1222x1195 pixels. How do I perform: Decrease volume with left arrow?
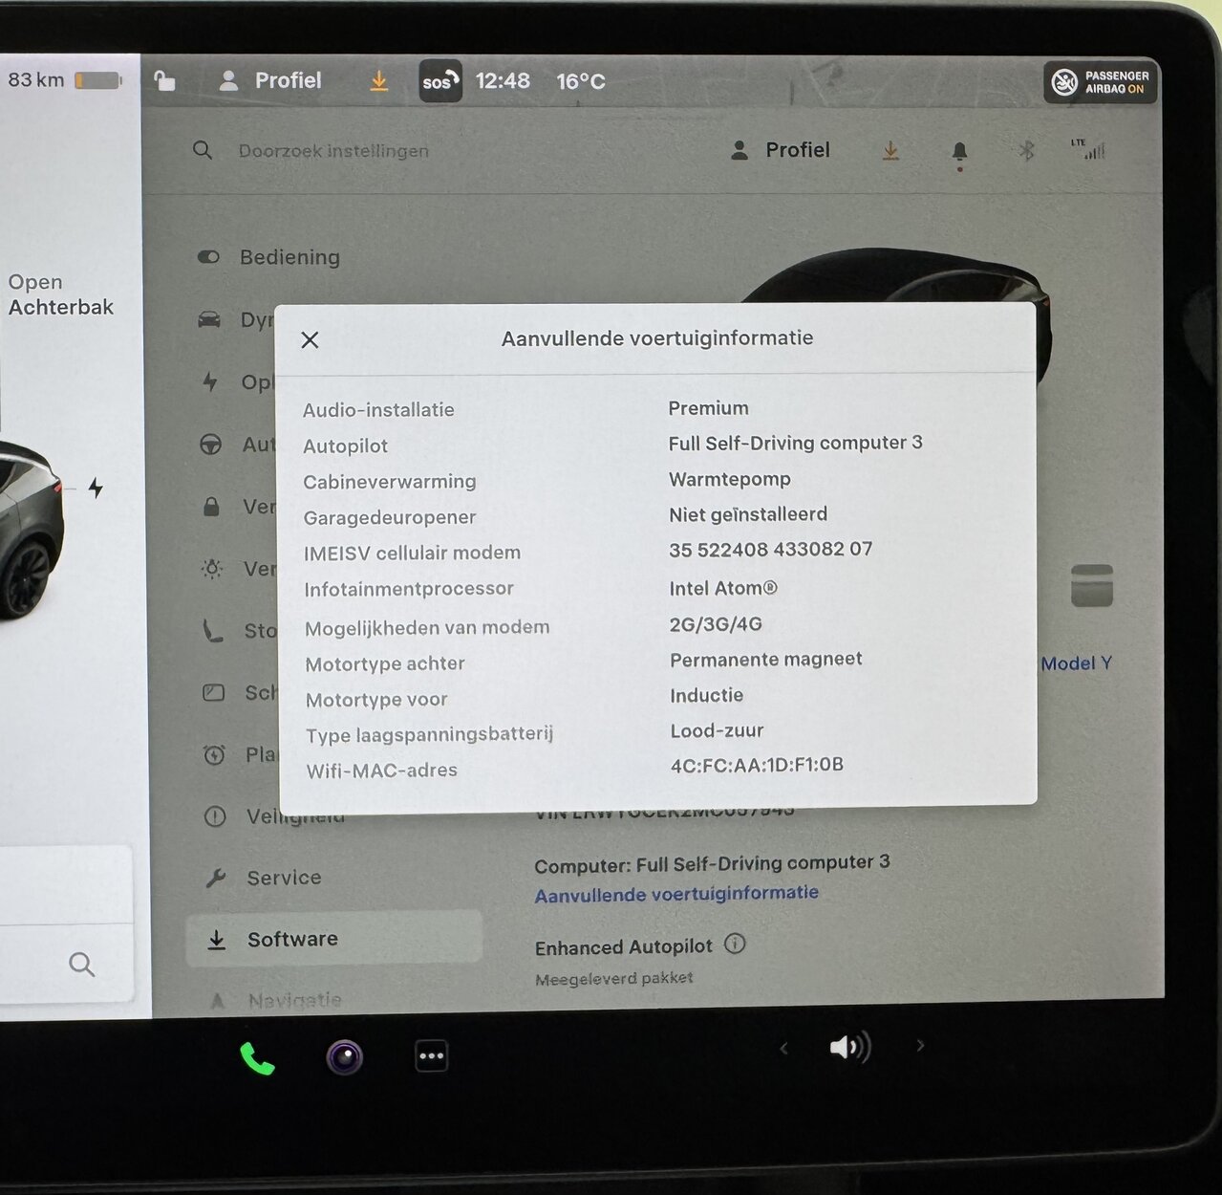click(x=784, y=1049)
